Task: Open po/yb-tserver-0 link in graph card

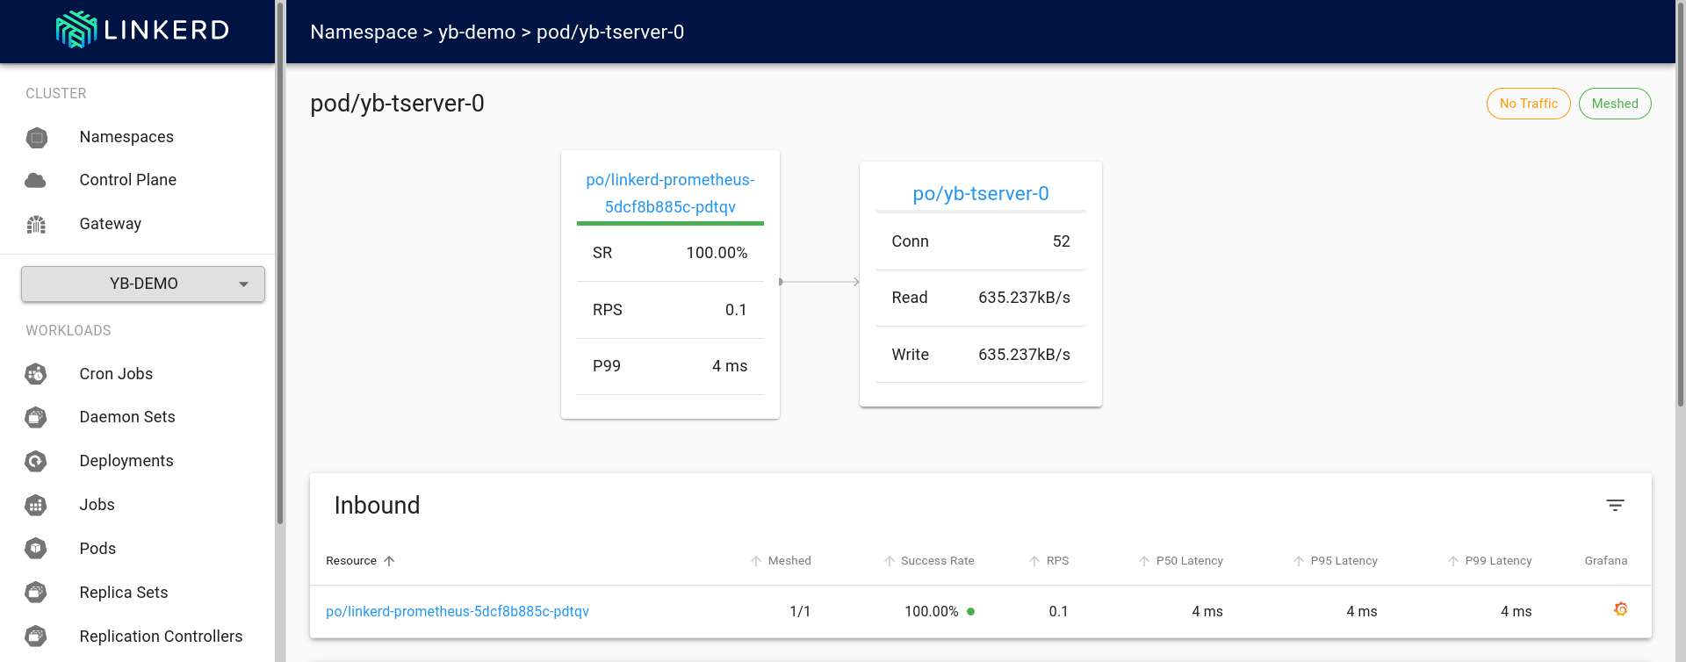Action: click(981, 194)
